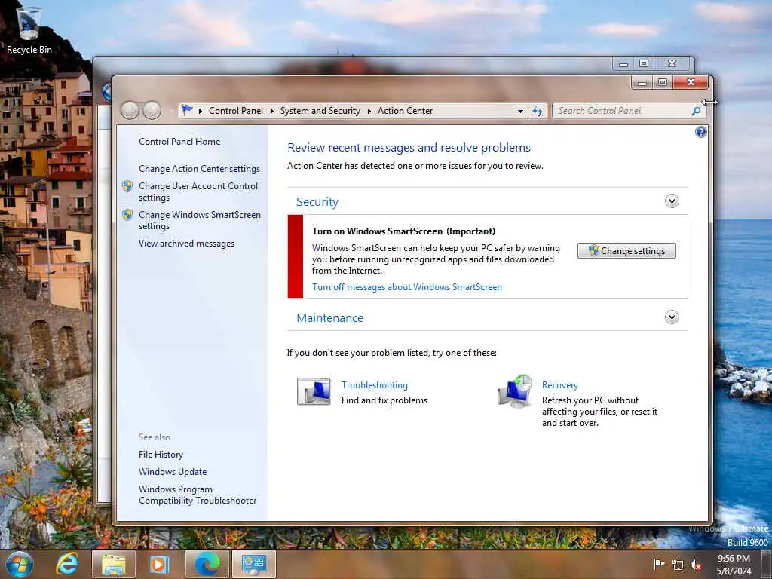Go to Control Panel Home

(179, 142)
